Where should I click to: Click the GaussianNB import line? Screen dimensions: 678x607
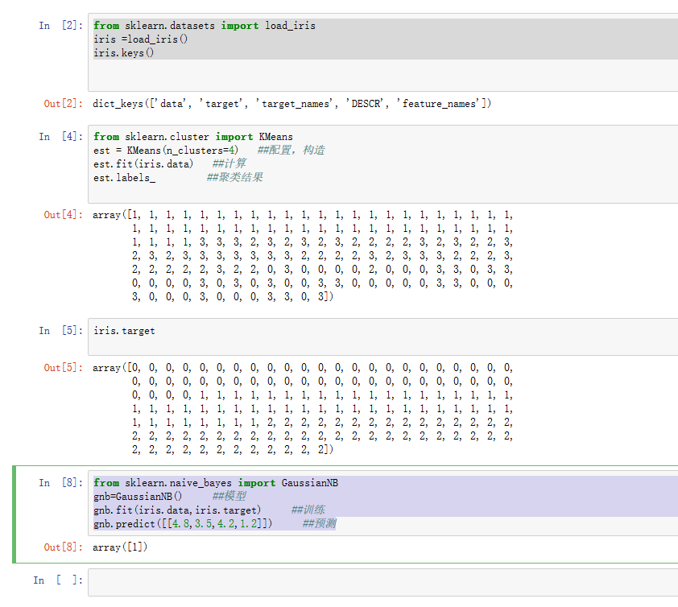[216, 483]
